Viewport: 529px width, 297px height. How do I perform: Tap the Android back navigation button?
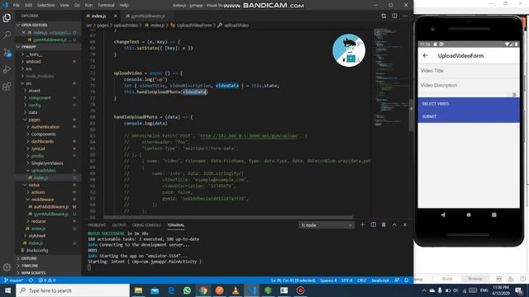tap(443, 214)
